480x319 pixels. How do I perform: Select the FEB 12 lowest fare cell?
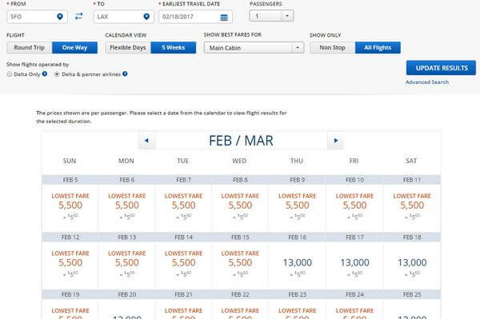tap(70, 265)
